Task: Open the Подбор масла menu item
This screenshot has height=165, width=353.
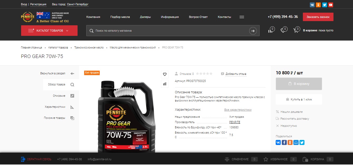Action: 120,17
